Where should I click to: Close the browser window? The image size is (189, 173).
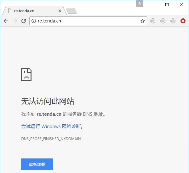pos(181,5)
